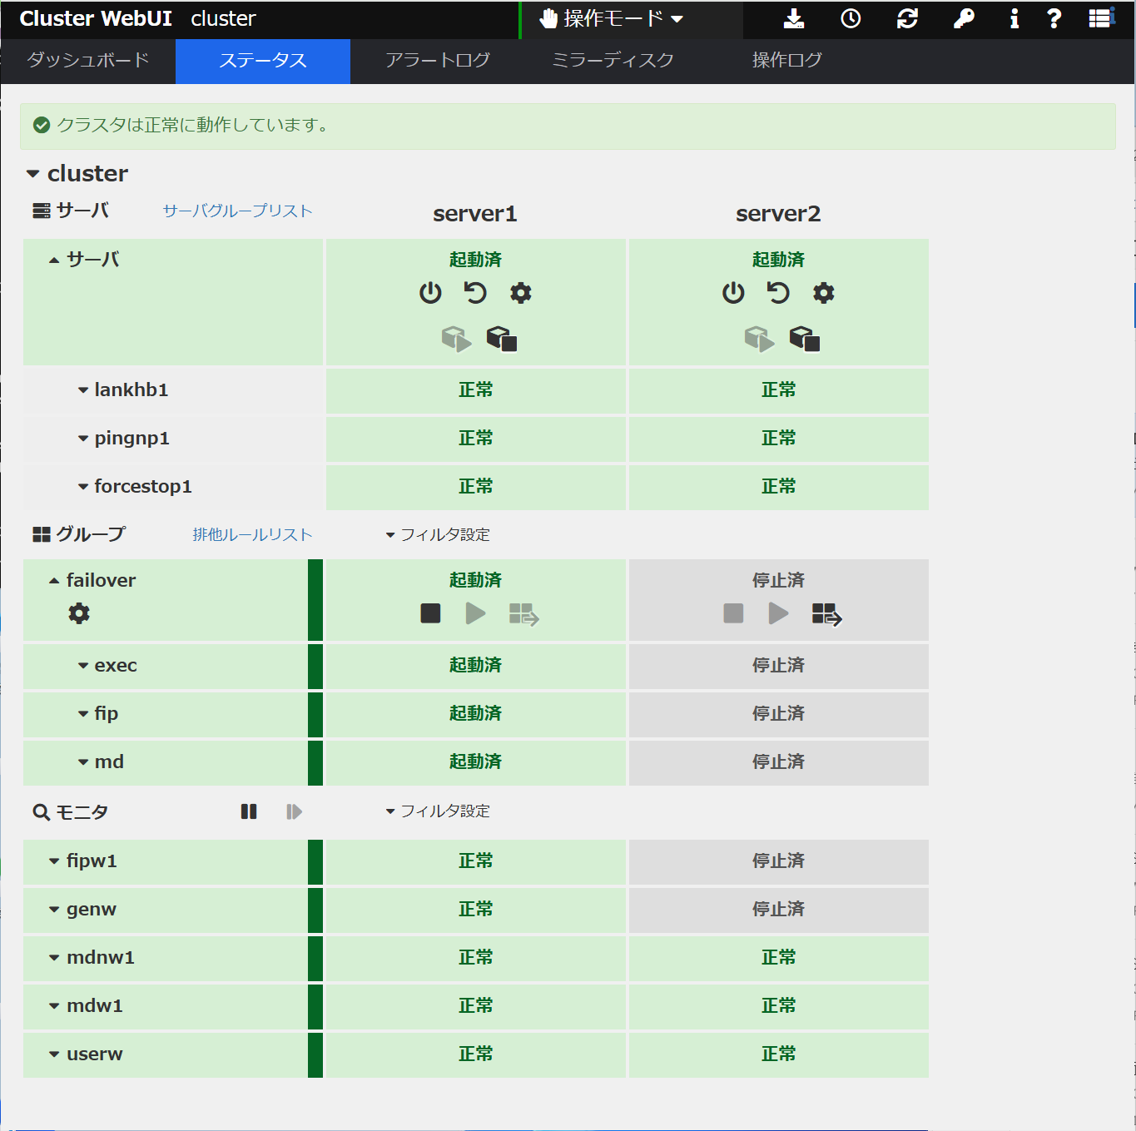Open the 排他ルールリスト link
This screenshot has height=1131, width=1136.
point(252,534)
